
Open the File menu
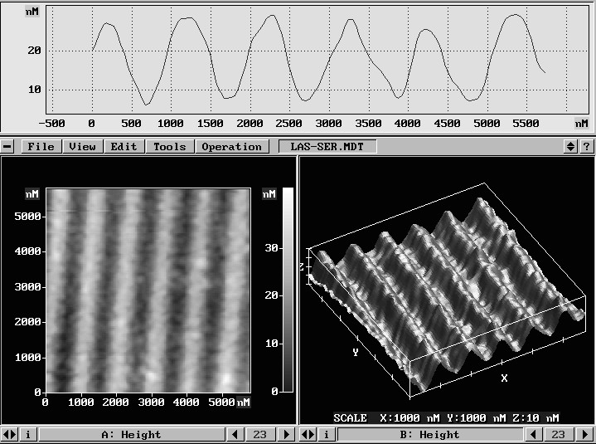click(41, 147)
